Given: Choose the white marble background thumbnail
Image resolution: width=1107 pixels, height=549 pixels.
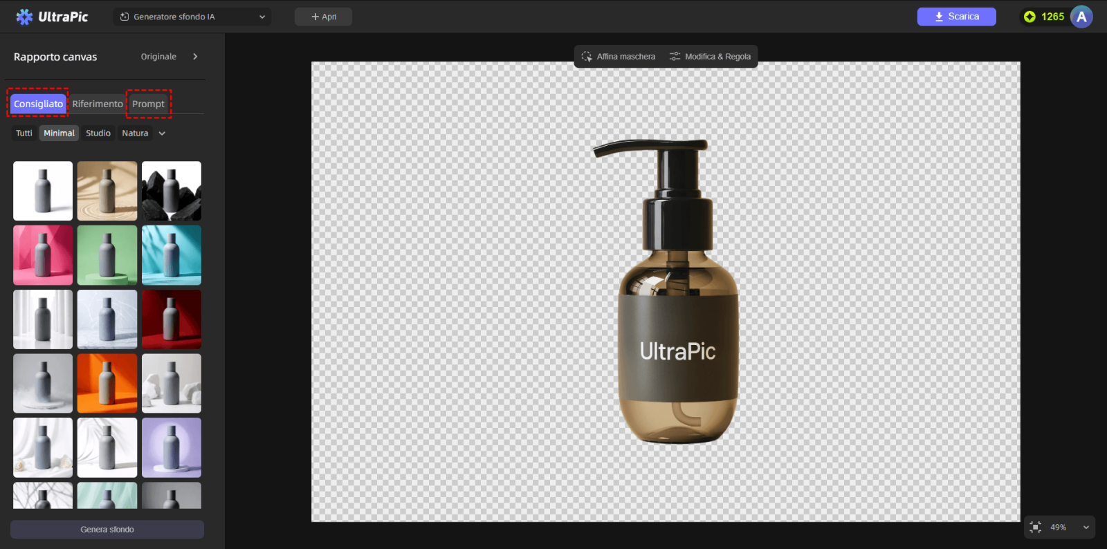Looking at the screenshot, I should point(107,319).
